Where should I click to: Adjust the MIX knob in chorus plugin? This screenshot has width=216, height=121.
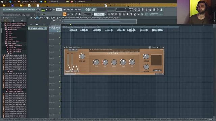pyautogui.click(x=132, y=62)
